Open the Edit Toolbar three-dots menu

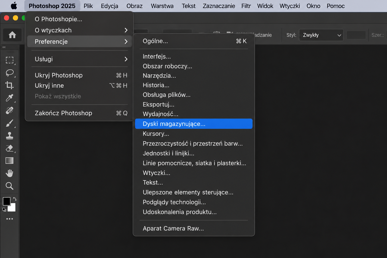tap(10, 219)
